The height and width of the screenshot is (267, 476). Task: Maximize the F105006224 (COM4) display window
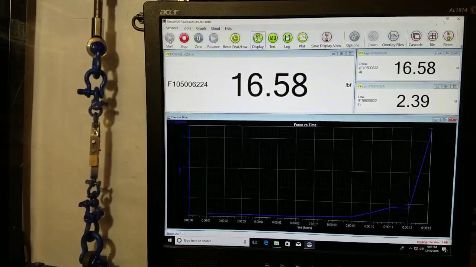pos(342,54)
